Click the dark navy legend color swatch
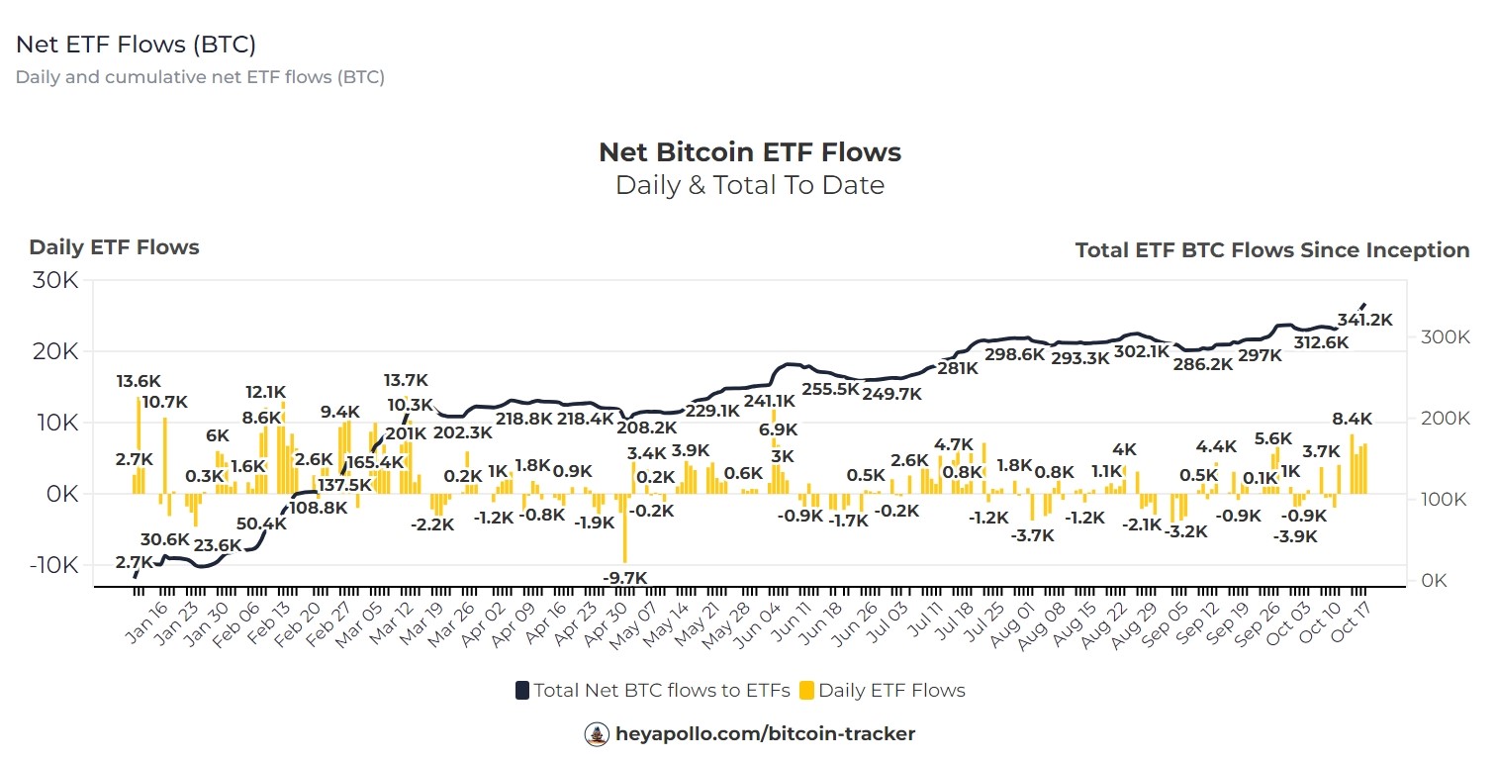1497x762 pixels. (522, 691)
